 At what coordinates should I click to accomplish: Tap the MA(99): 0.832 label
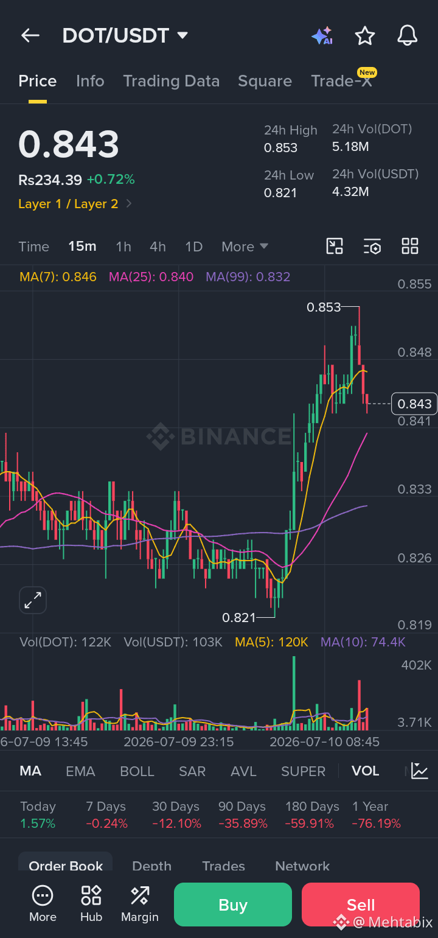pos(248,277)
